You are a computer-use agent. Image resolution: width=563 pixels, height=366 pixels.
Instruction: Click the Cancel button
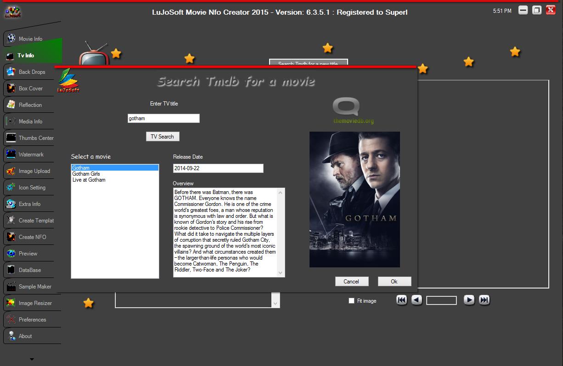(x=351, y=282)
